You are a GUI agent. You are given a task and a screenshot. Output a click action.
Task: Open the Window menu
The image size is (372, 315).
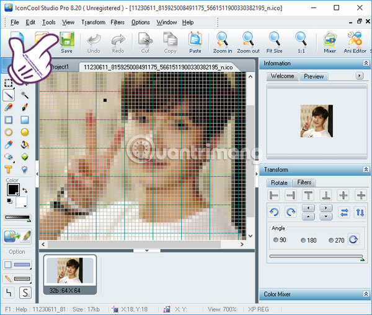click(x=167, y=22)
